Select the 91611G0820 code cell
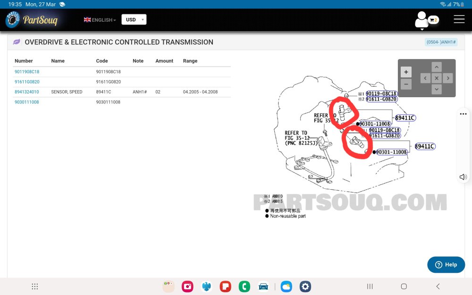Image resolution: width=472 pixels, height=295 pixels. click(109, 82)
